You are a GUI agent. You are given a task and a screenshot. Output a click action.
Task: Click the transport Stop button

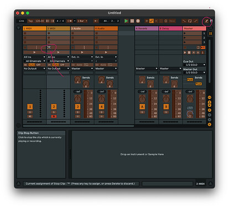pos(132,21)
